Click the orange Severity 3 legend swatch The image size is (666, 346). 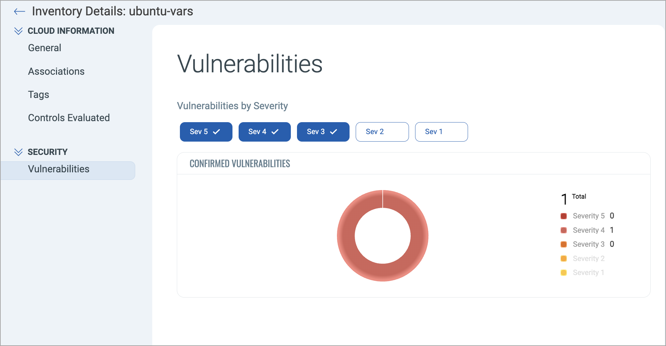pyautogui.click(x=564, y=244)
